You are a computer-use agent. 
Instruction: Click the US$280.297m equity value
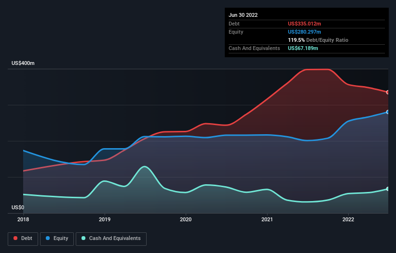(x=304, y=32)
